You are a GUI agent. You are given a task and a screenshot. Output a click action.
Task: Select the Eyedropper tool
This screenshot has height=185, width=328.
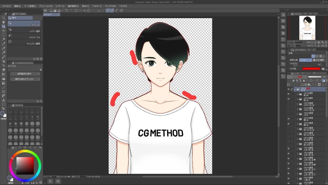pos(4,43)
